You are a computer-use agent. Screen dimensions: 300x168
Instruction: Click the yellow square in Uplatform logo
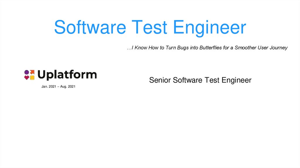pyautogui.click(x=32, y=78)
